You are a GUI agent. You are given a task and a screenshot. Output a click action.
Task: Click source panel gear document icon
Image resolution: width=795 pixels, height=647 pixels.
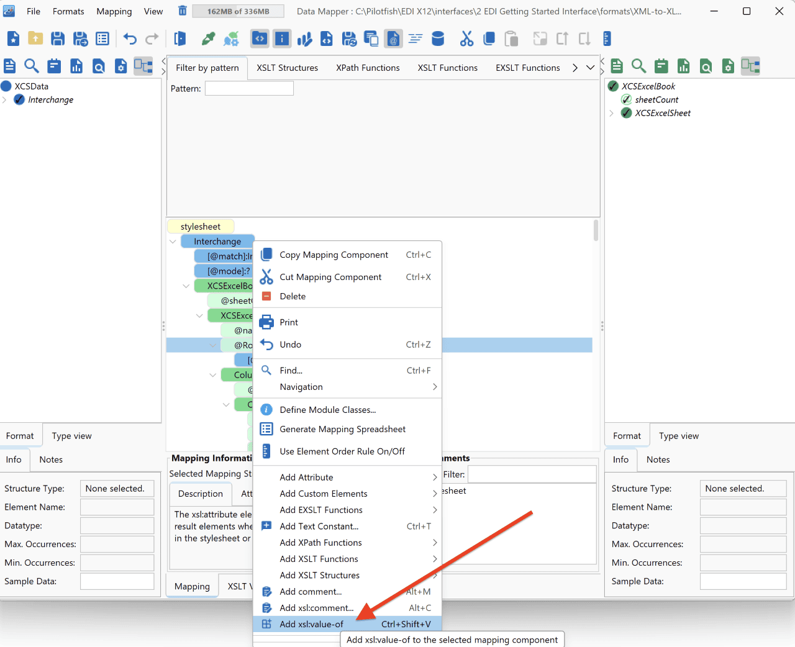click(121, 66)
